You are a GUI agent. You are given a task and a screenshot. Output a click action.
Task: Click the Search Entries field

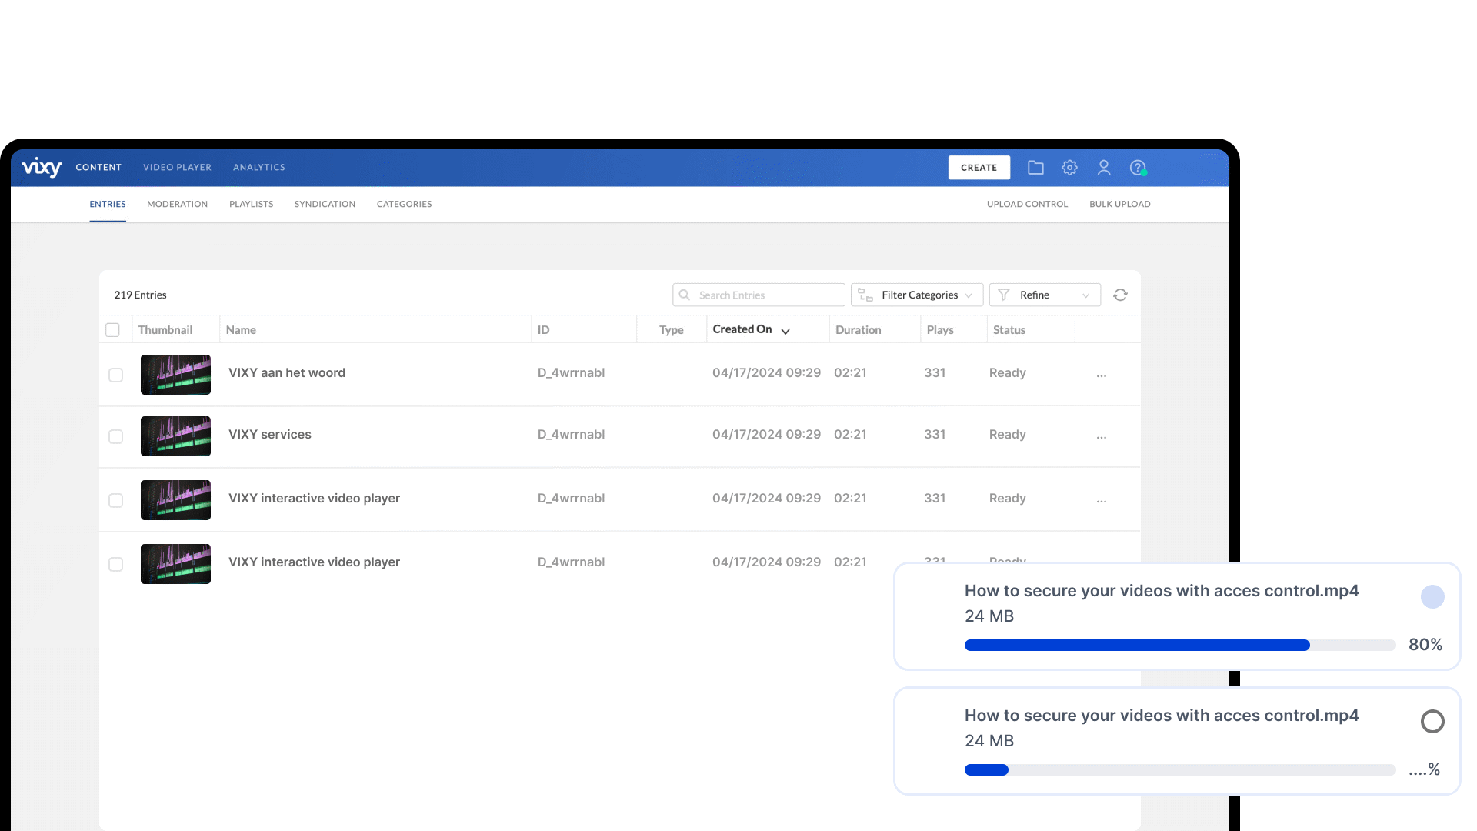coord(759,295)
